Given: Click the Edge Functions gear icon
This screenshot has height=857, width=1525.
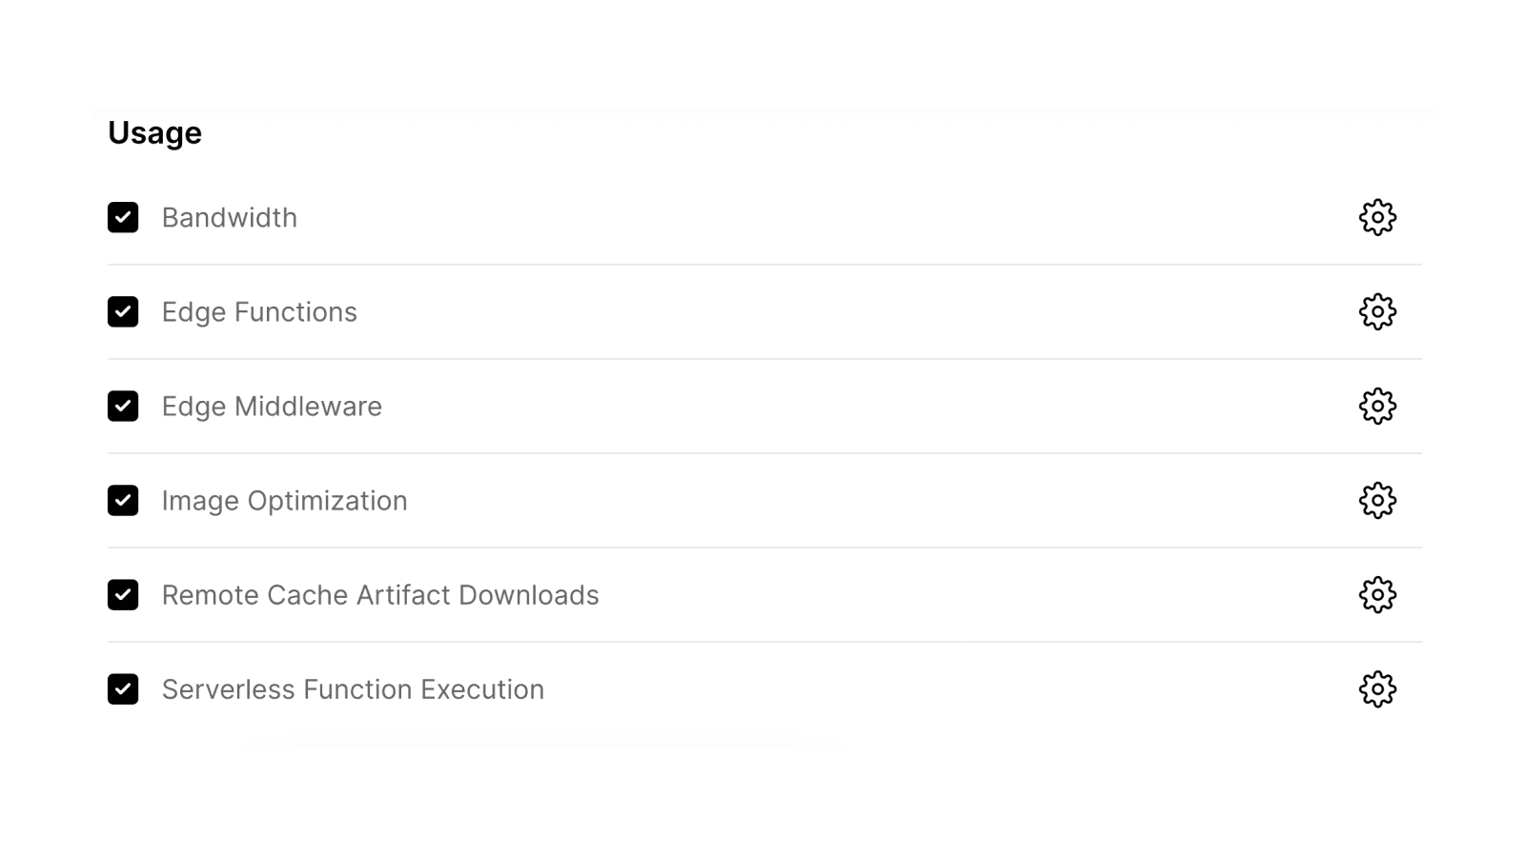Looking at the screenshot, I should tap(1377, 311).
